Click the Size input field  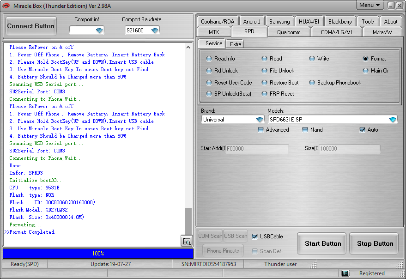[350, 148]
